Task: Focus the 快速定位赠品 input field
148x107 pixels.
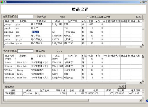Action: coord(25,51)
